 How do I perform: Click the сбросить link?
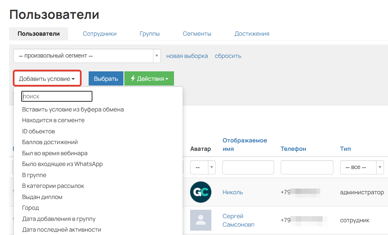[228, 56]
